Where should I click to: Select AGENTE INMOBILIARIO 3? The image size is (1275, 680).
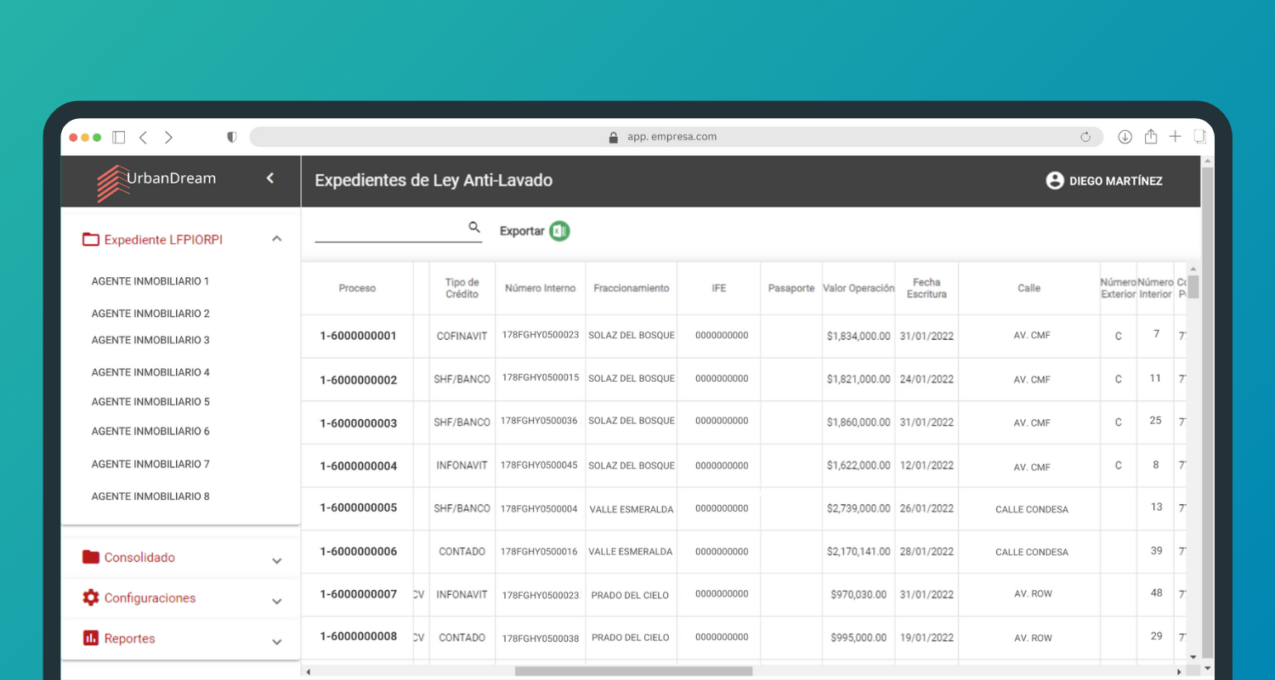tap(150, 340)
